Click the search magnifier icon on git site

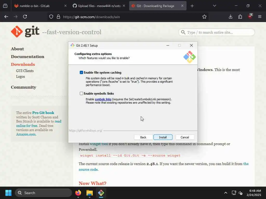(x=183, y=32)
